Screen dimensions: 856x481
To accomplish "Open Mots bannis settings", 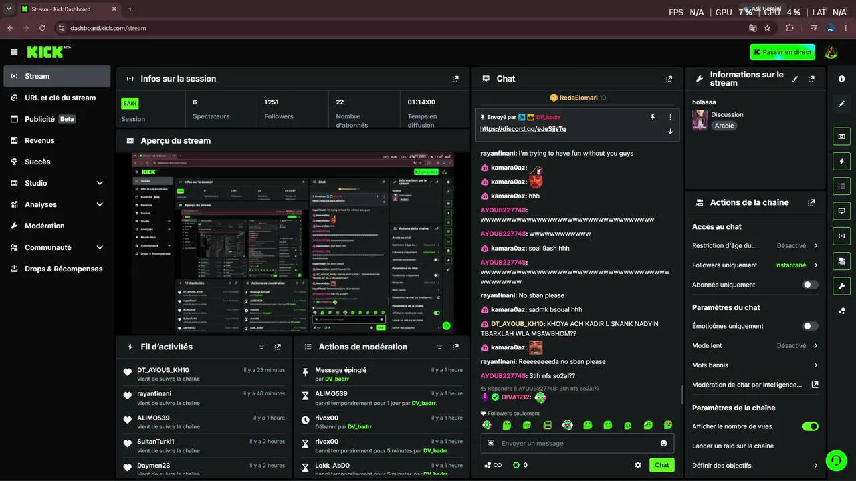I will click(x=755, y=365).
